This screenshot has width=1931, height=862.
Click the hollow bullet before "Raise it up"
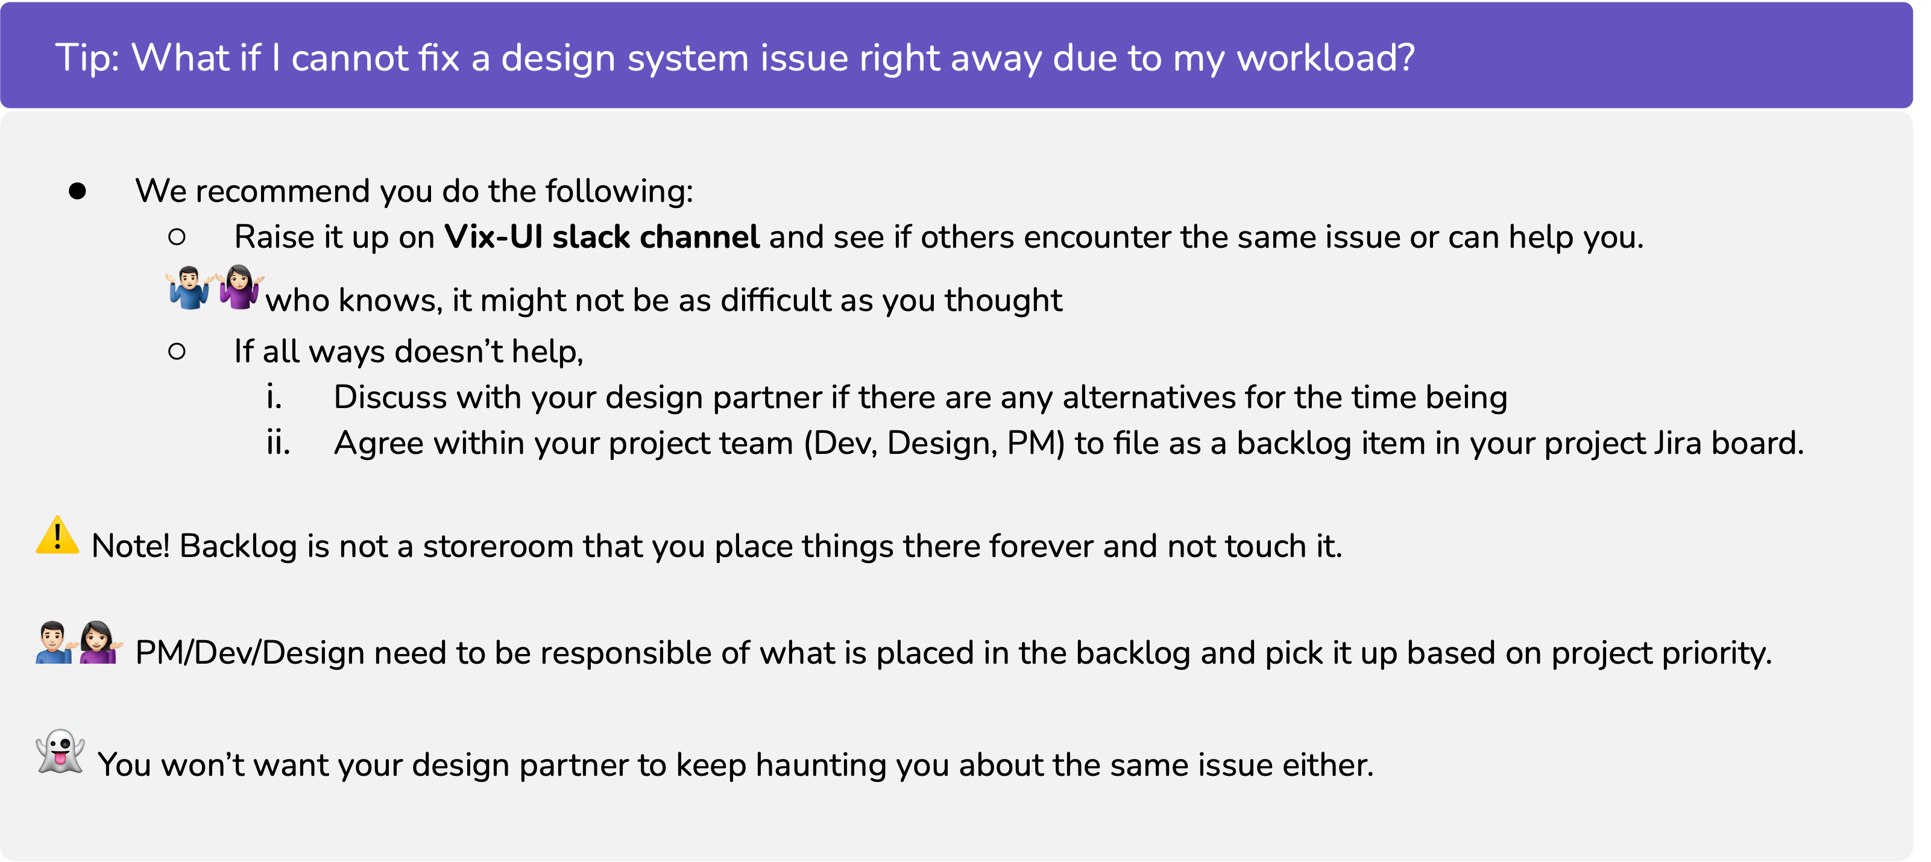pyautogui.click(x=177, y=238)
